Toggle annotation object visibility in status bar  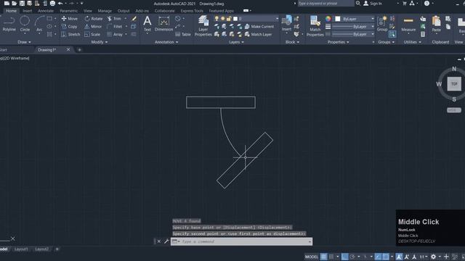(x=399, y=257)
